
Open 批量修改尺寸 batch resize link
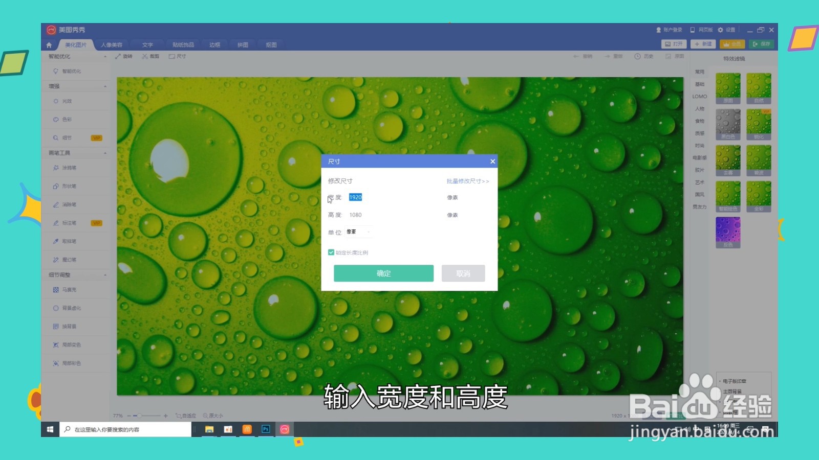467,181
